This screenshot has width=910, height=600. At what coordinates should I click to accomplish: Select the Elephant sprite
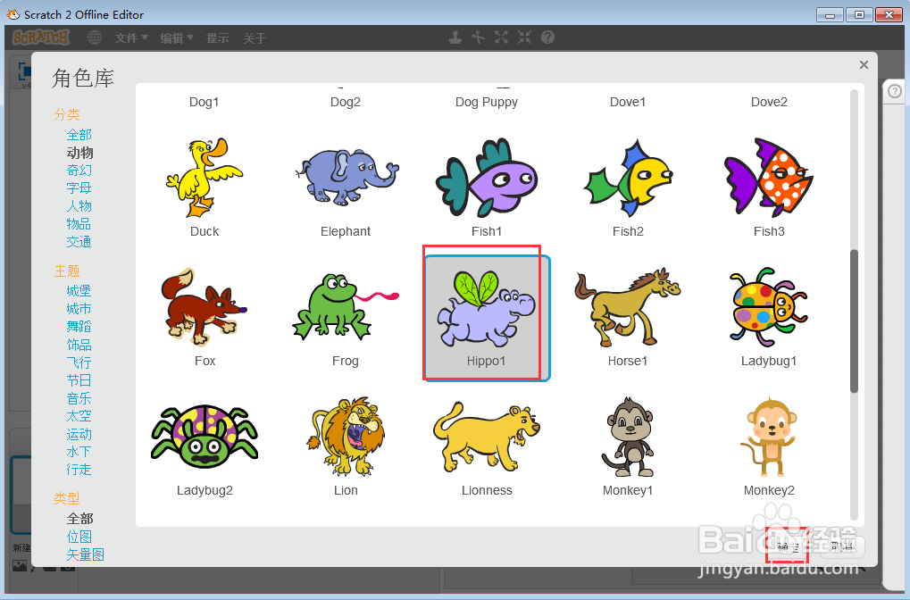(x=346, y=177)
